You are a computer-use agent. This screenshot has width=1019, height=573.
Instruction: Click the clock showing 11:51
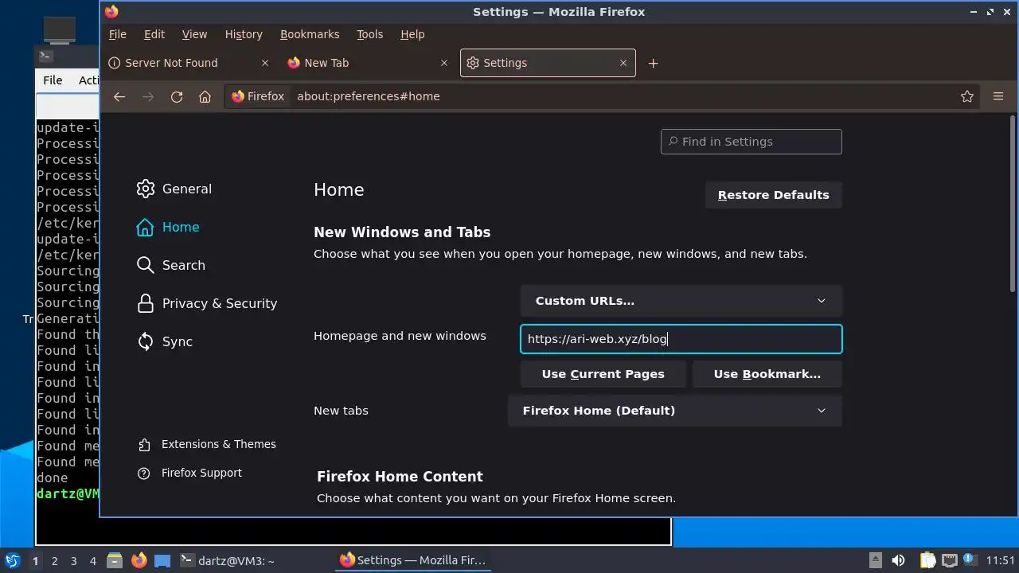click(x=1000, y=560)
